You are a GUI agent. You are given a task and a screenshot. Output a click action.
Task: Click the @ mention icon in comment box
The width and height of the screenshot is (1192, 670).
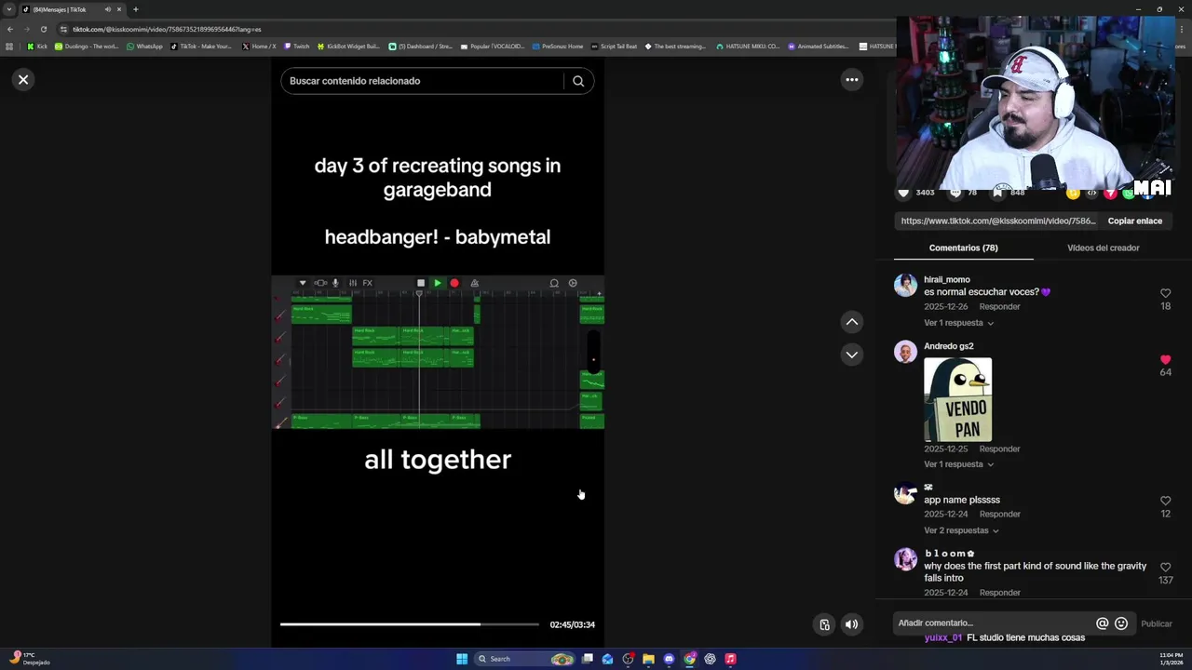click(1102, 624)
